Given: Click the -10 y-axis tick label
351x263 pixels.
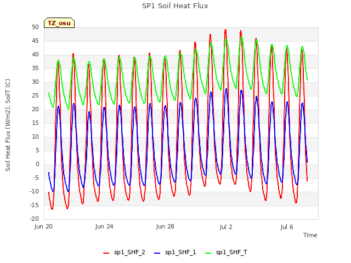Looking at the screenshot, I should (x=34, y=191).
